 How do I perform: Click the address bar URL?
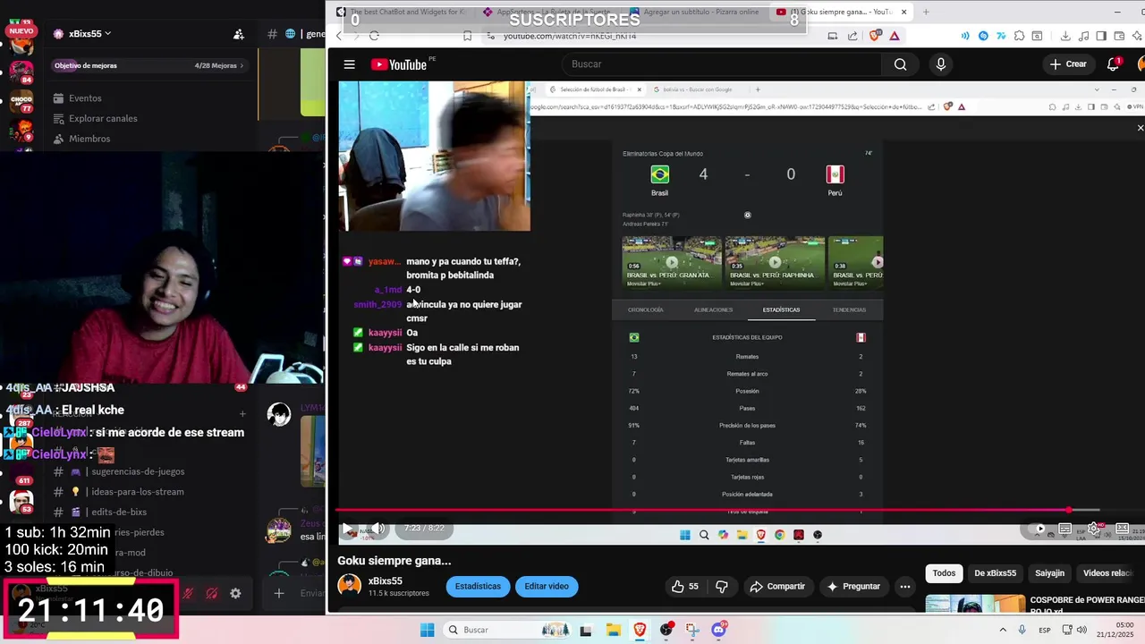tap(569, 36)
